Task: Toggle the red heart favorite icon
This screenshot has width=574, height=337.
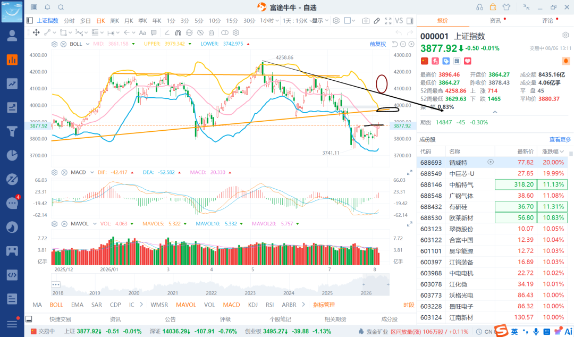Action: click(468, 61)
